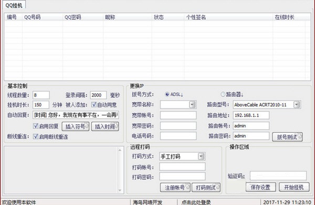Click into the 路由地址 field
This screenshot has height=205, width=315.
[251, 115]
